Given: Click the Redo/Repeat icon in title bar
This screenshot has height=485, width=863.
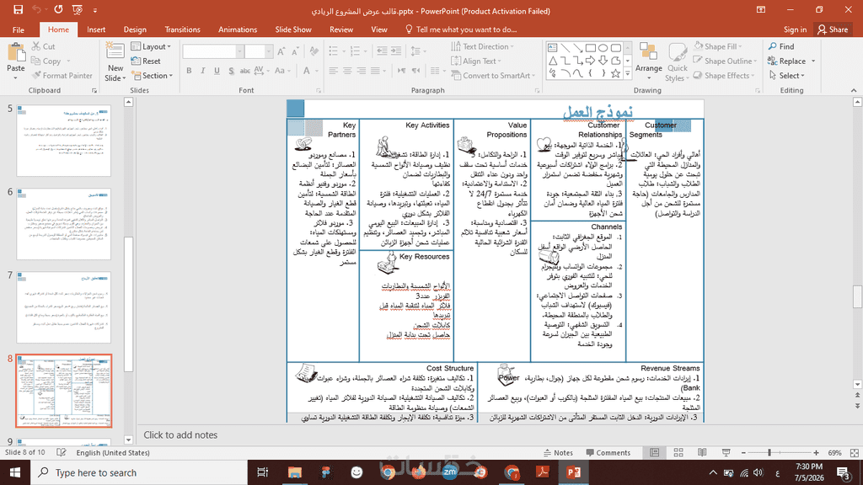Looking at the screenshot, I should tap(58, 10).
